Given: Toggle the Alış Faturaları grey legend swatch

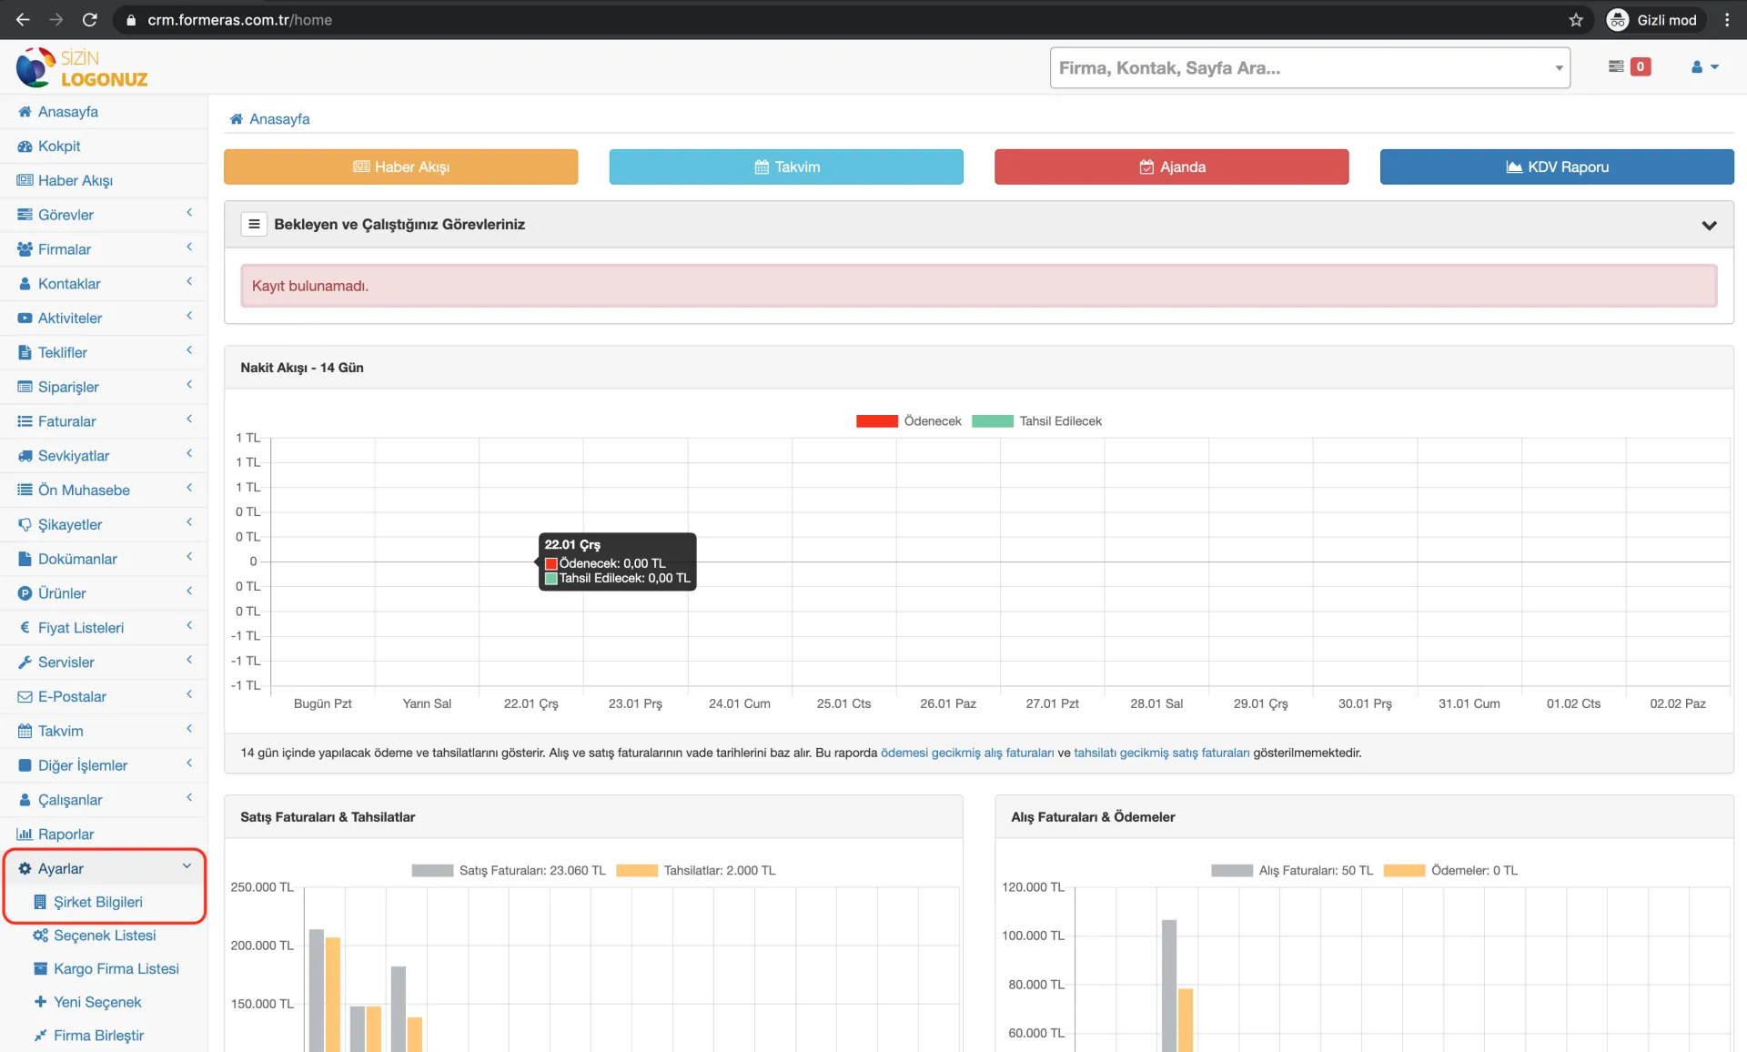Looking at the screenshot, I should 1232,871.
